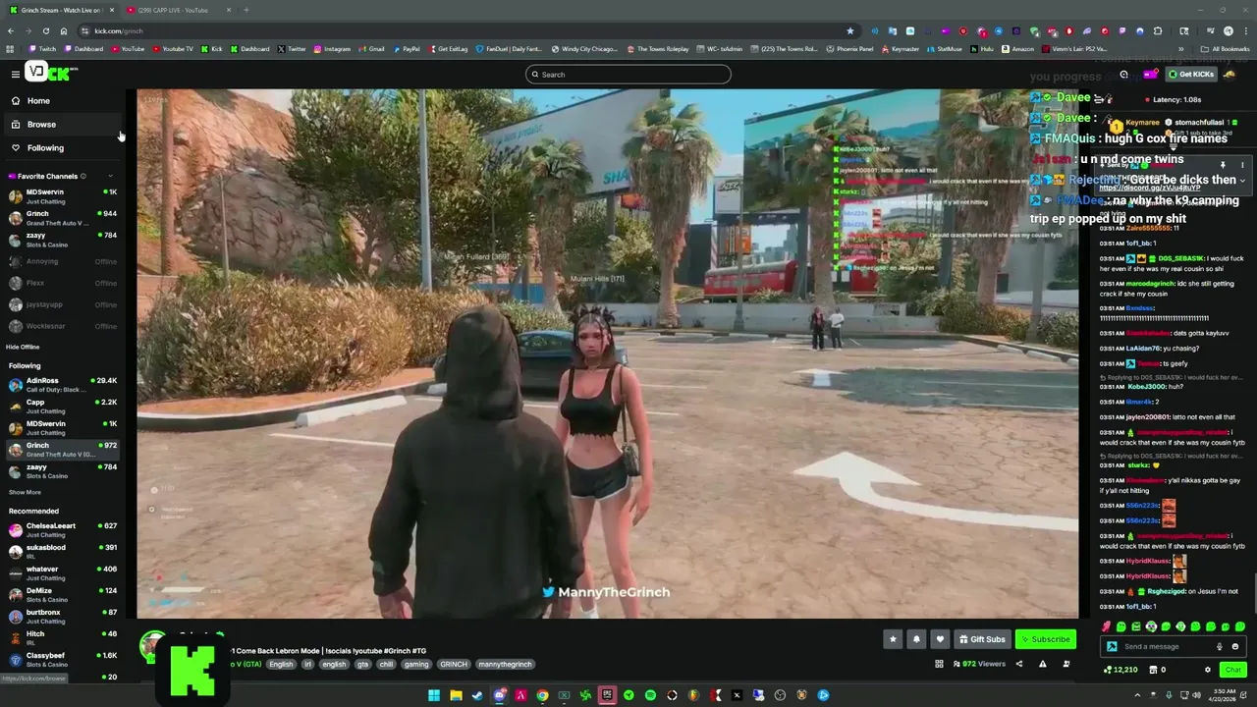Click Hide Offline in favorites list
Screen dimensions: 1257x707
[x=23, y=347]
